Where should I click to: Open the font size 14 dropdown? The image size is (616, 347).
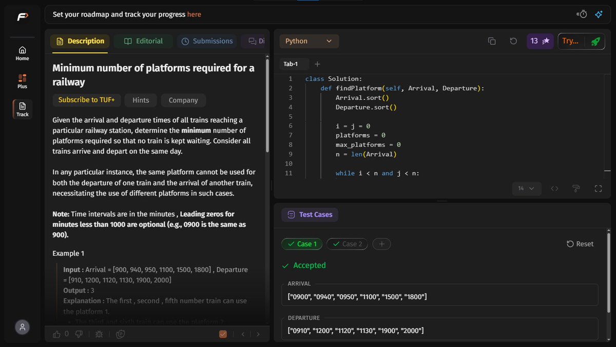pos(526,189)
